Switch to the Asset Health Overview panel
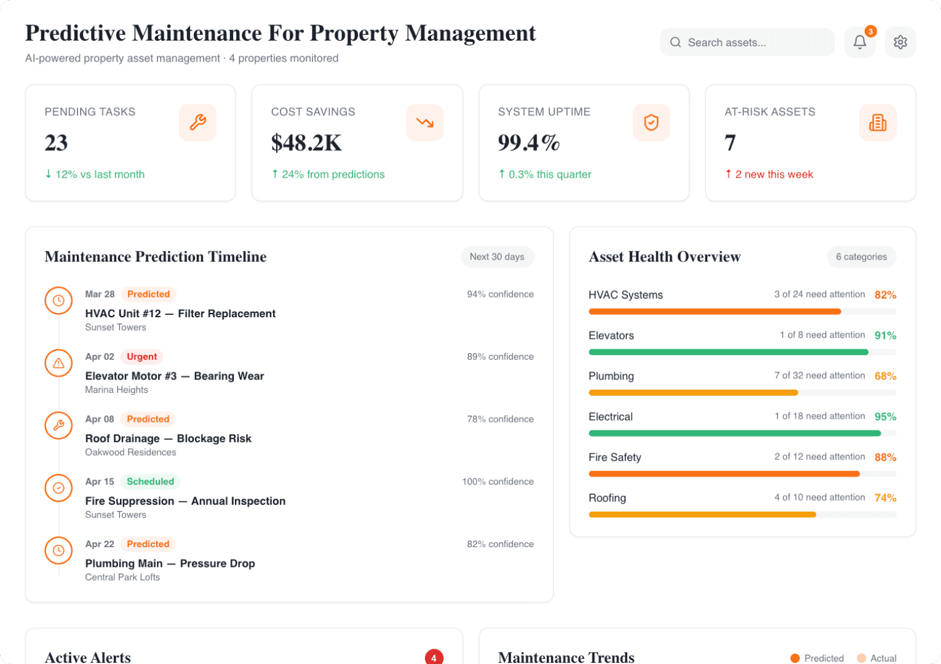941x664 pixels. pos(664,256)
